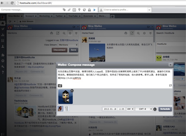Close the Weibo Compose message dialog
Screen dimensions: 186x136
pos(170,65)
